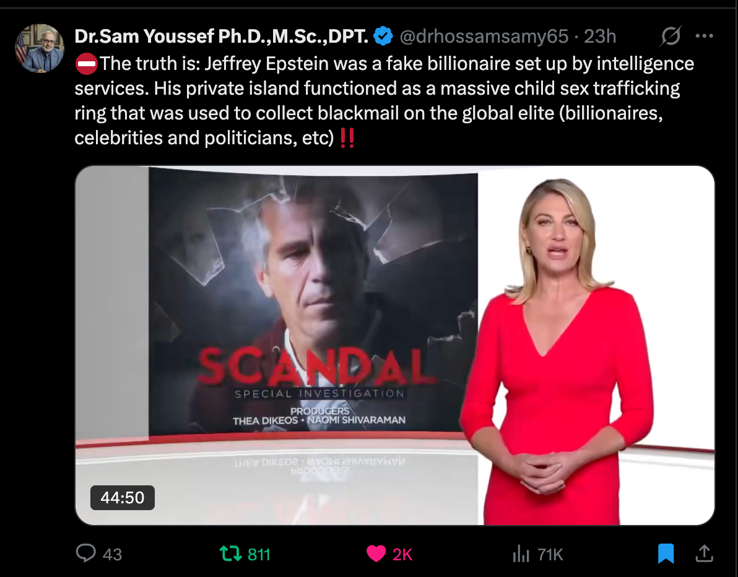Image resolution: width=738 pixels, height=577 pixels.
Task: Click the @drhossamsamy65 handle
Action: [x=484, y=37]
